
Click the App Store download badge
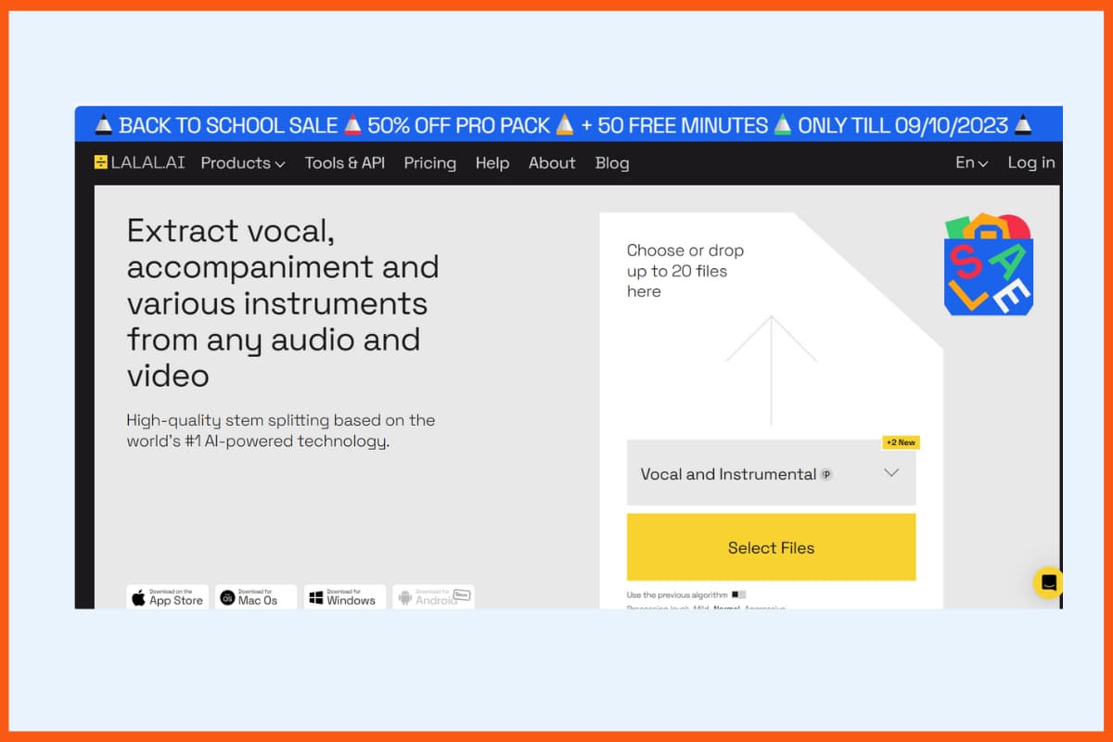click(x=167, y=597)
